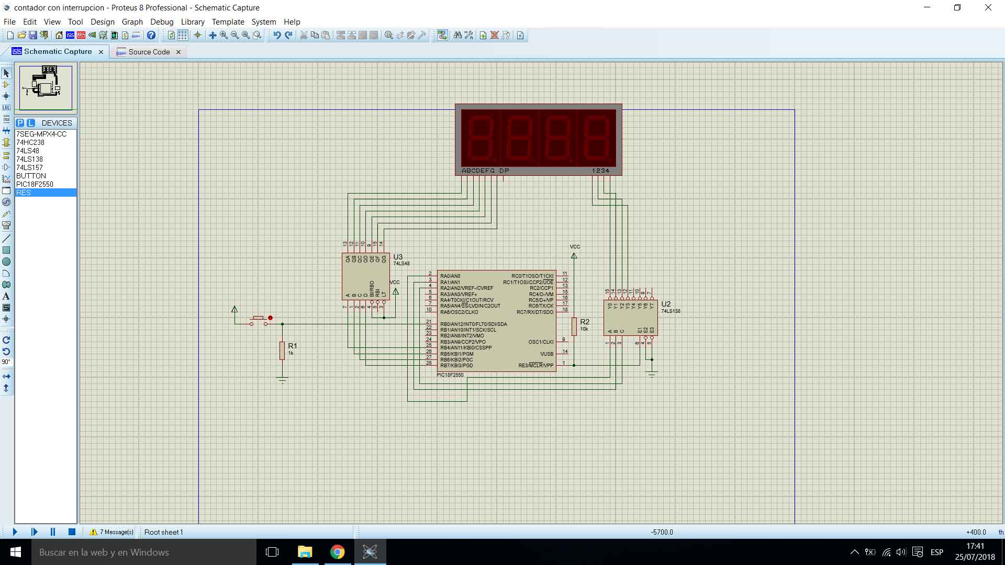Select the Virtual Instruments Mode tool
The height and width of the screenshot is (565, 1005).
point(6,225)
